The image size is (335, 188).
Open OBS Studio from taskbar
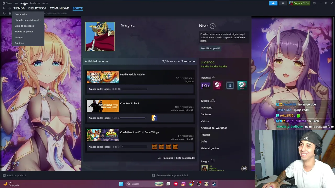(199, 184)
